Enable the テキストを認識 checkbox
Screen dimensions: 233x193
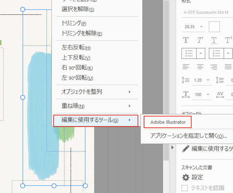tap(184, 188)
